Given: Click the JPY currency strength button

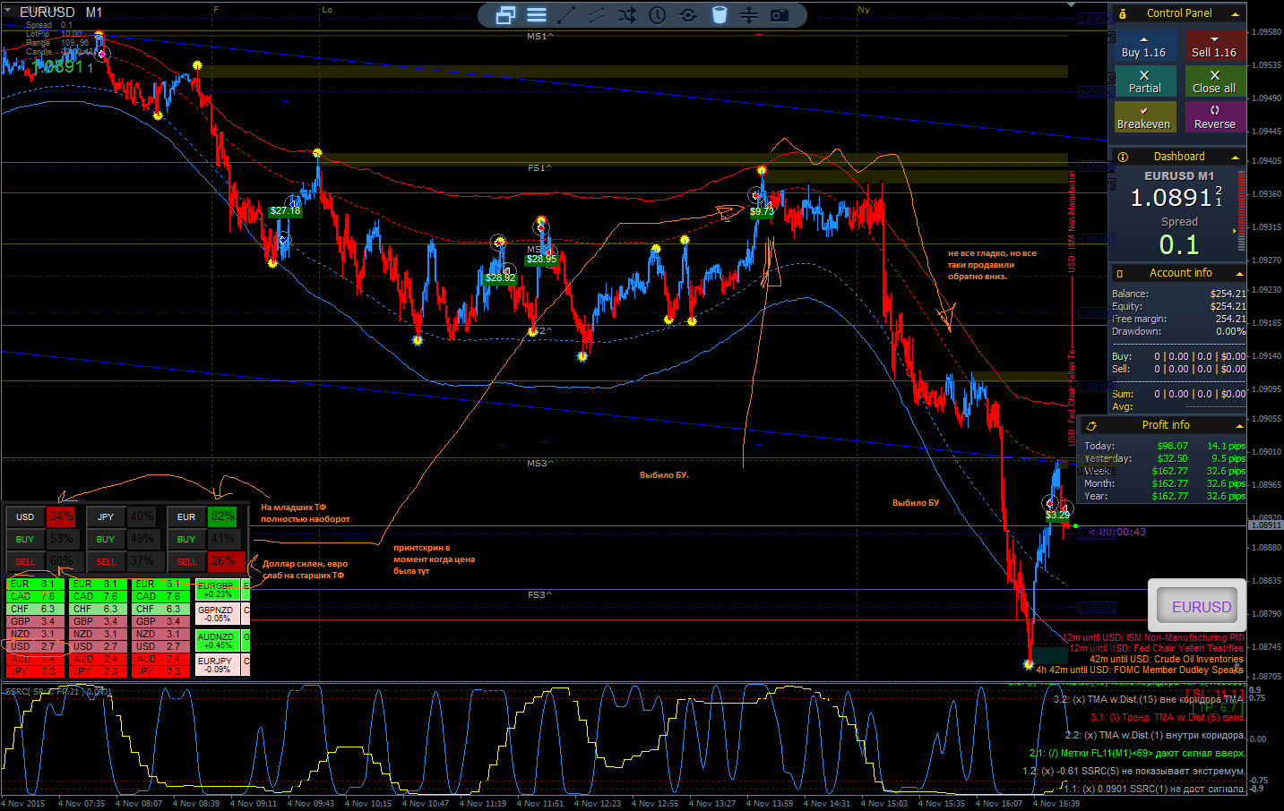Looking at the screenshot, I should [x=106, y=516].
